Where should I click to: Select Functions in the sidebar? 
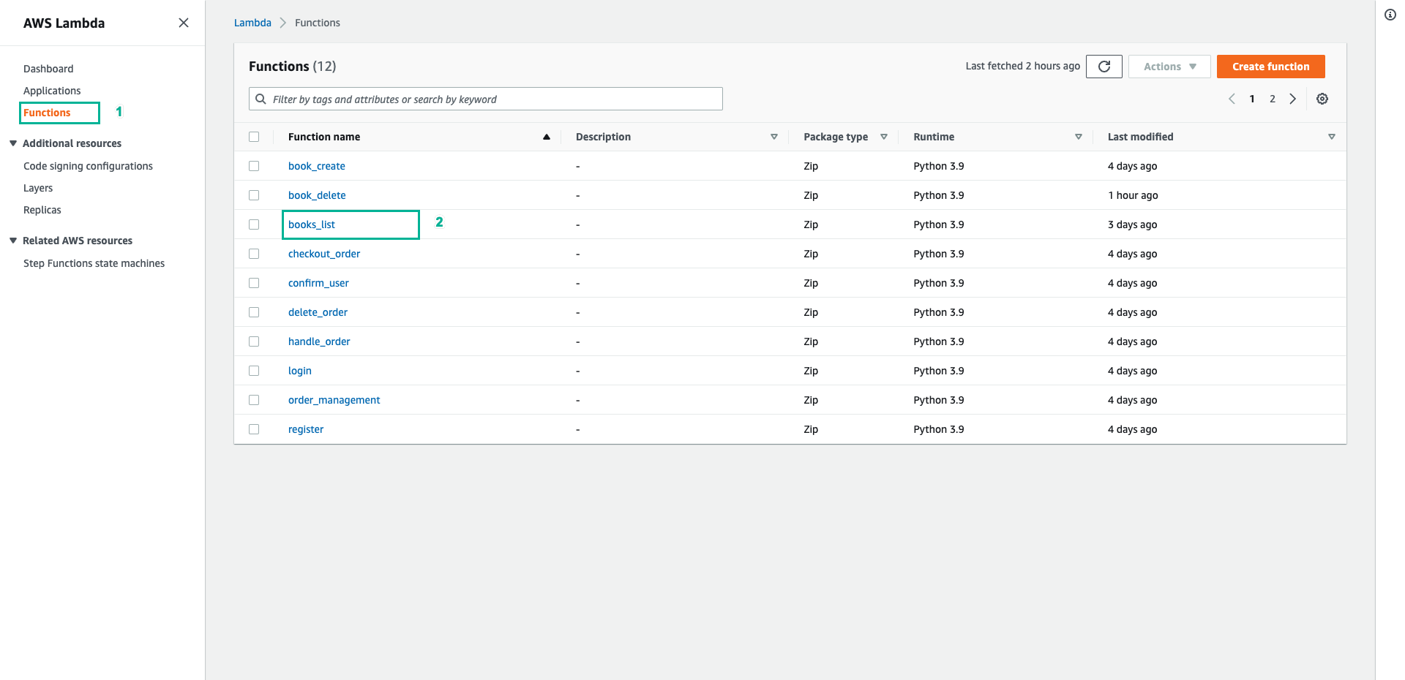(47, 113)
